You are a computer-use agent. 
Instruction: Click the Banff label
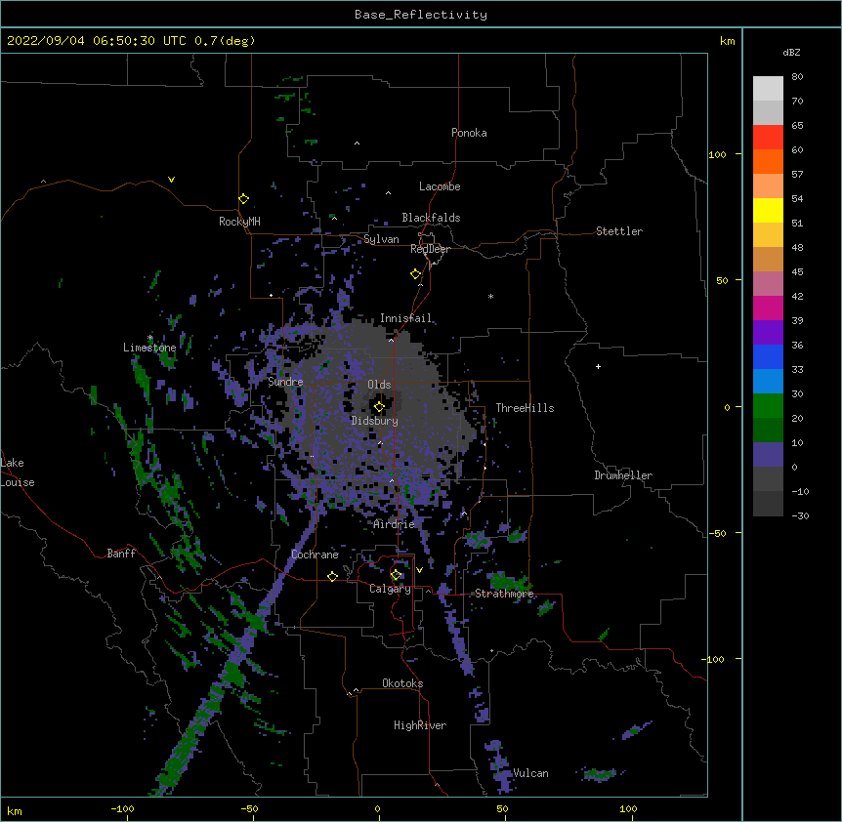point(121,554)
